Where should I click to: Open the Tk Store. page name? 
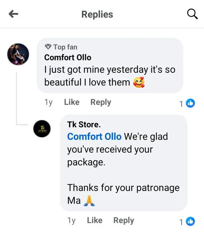tap(84, 124)
